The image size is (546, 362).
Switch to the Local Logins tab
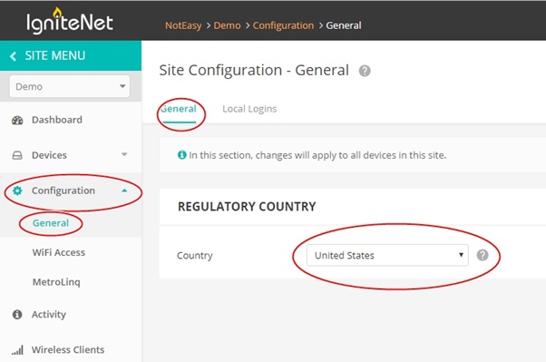[249, 109]
